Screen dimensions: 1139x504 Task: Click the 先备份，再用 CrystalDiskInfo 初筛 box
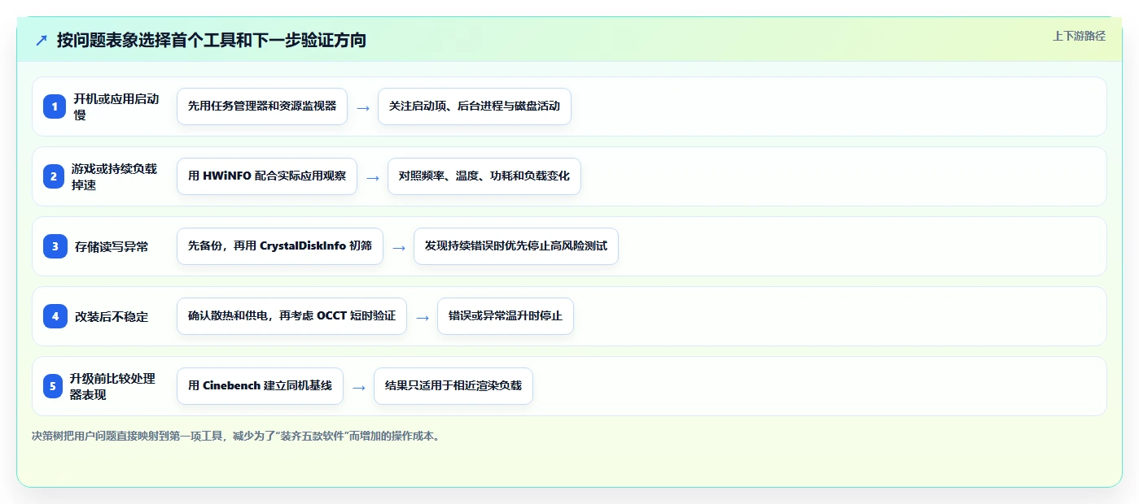(x=280, y=246)
